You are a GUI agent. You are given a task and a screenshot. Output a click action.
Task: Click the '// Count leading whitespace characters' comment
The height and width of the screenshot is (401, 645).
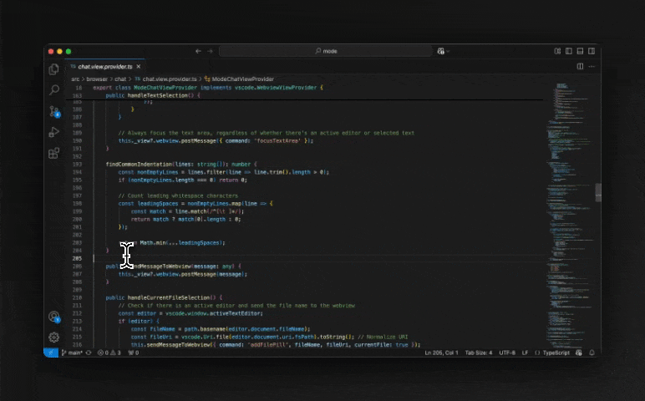[x=178, y=195]
